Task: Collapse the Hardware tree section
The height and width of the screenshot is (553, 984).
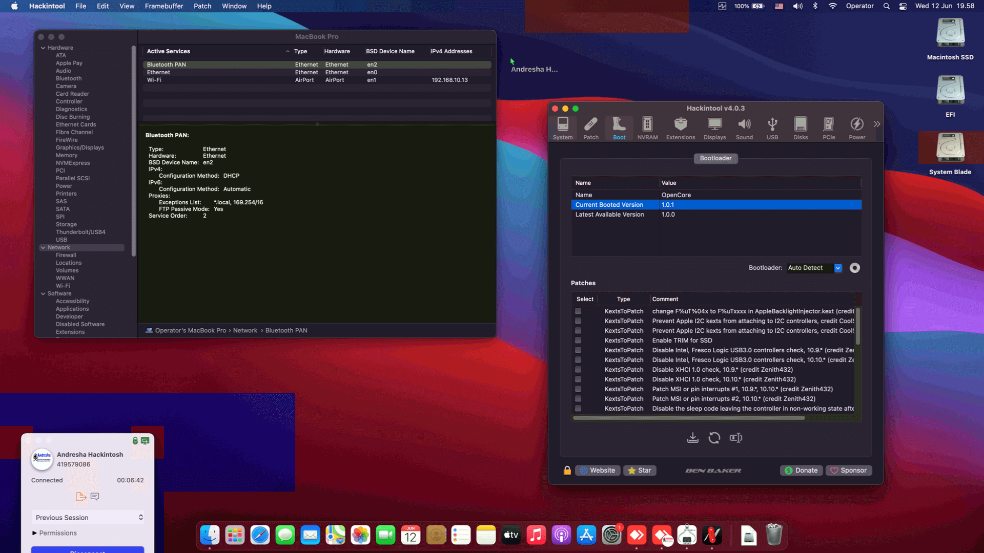Action: [x=43, y=48]
